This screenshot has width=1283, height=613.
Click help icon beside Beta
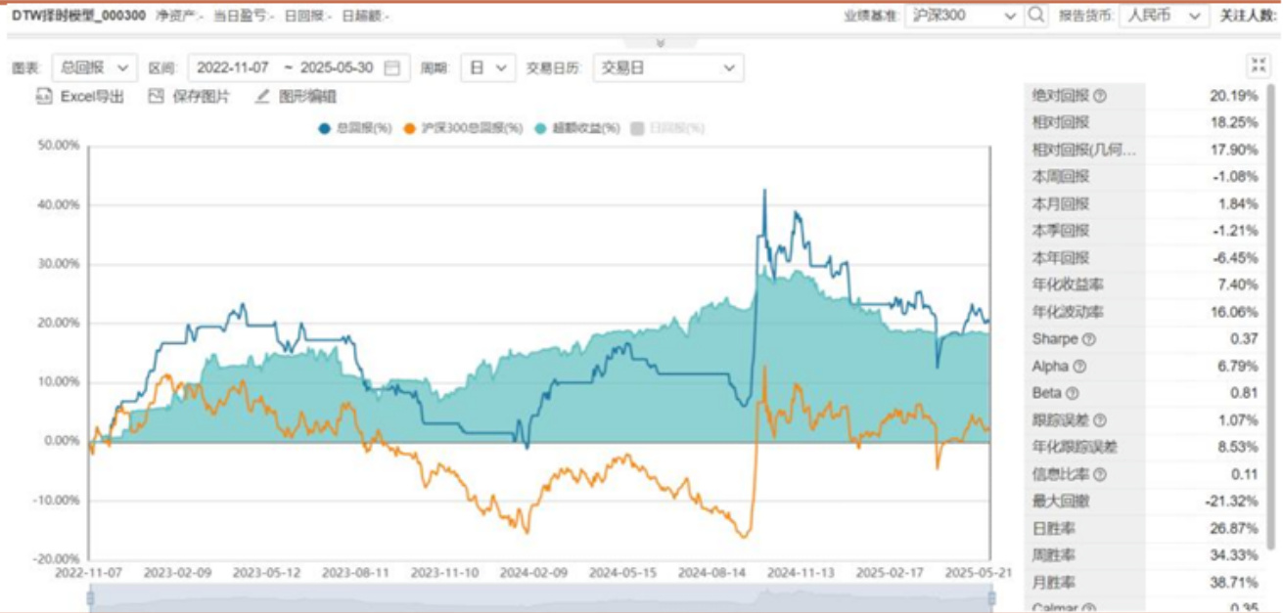point(1072,393)
